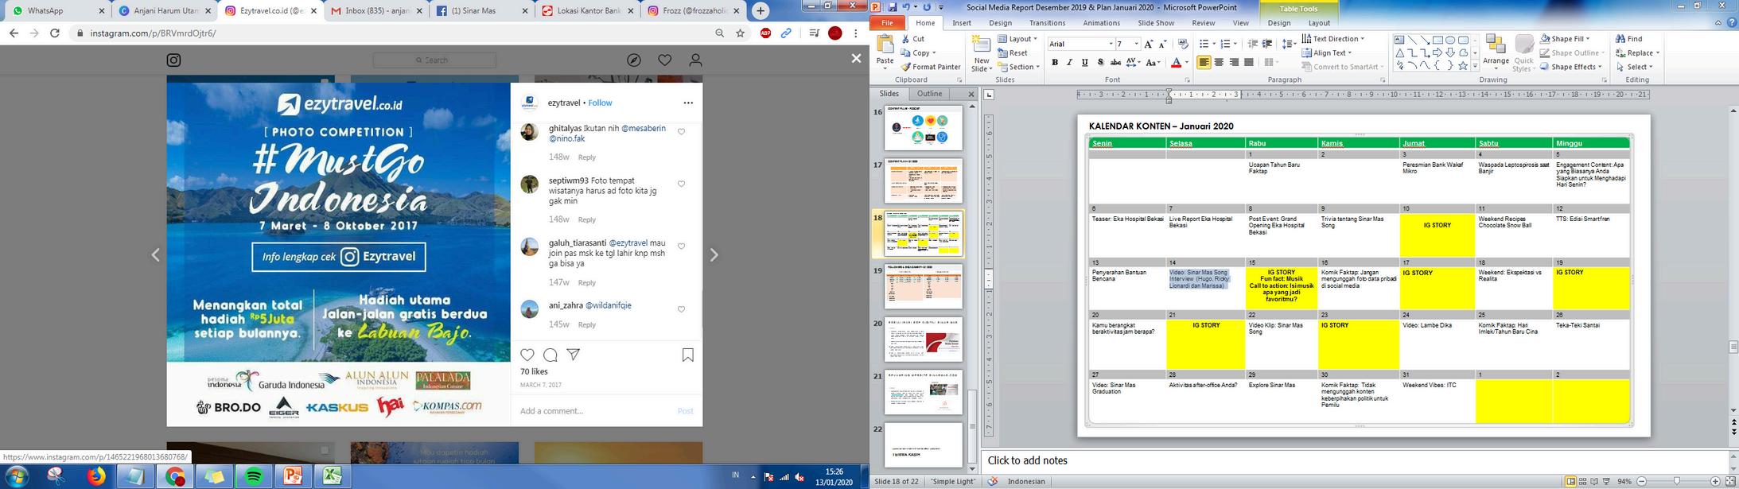Viewport: 1739px width, 489px height.
Task: Switch to the Slide Show ribbon tab
Action: 1156,23
